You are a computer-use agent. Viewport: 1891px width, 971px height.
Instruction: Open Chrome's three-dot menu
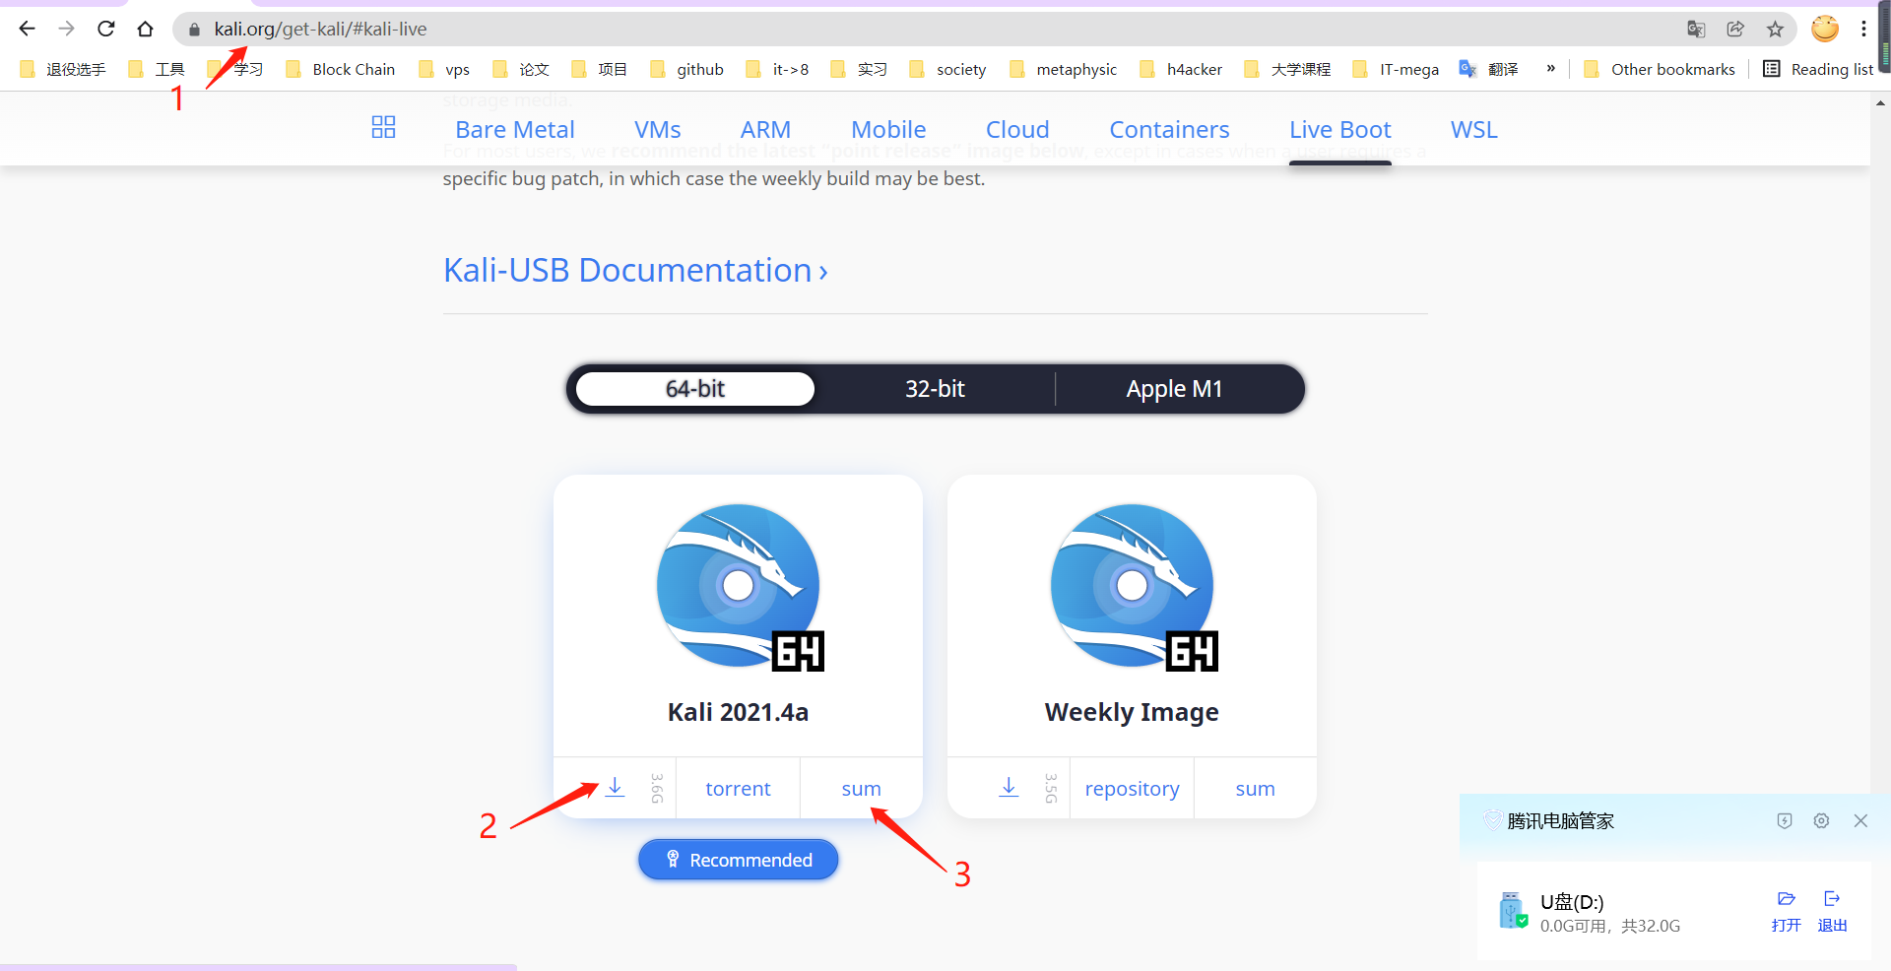pos(1864,29)
